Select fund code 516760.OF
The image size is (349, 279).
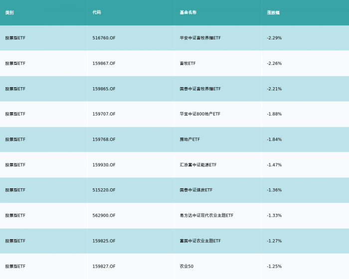(x=104, y=38)
